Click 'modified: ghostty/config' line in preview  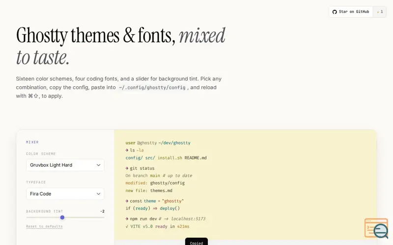point(155,183)
